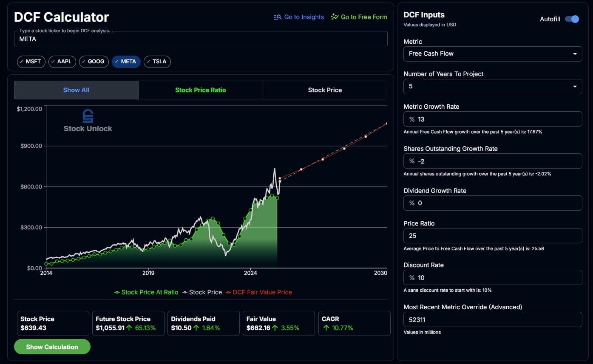Toggle the AAPL ticker chip
The image size is (593, 364).
[x=62, y=62]
